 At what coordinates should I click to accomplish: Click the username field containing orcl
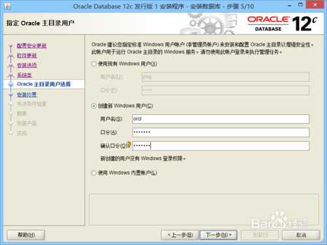(x=220, y=119)
